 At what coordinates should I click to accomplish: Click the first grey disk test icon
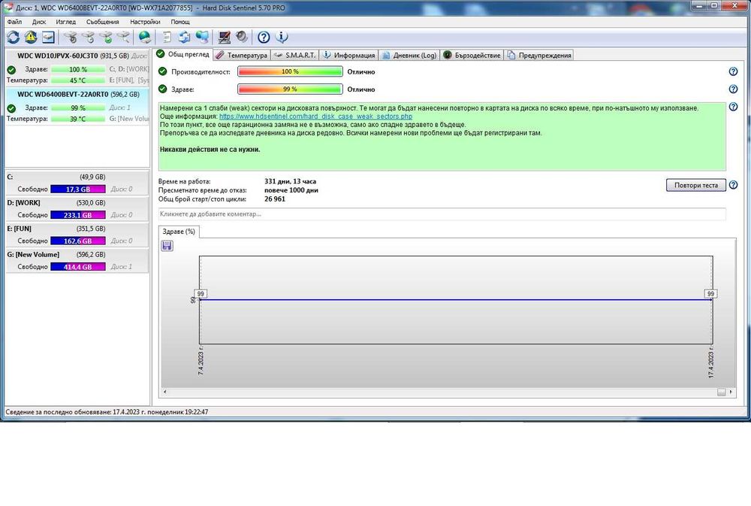(x=71, y=37)
